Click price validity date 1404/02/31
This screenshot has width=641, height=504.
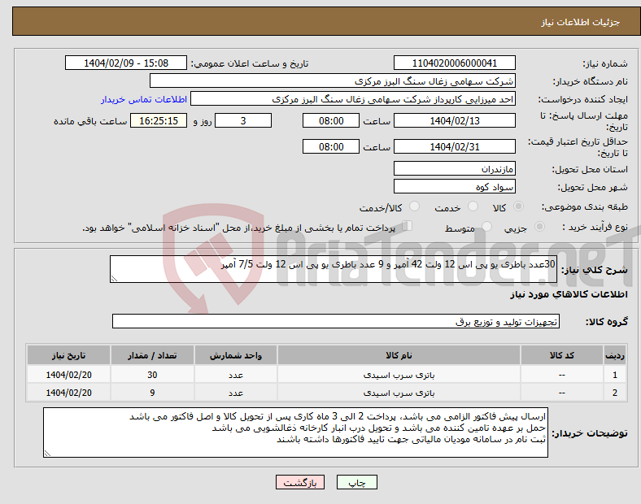455,146
